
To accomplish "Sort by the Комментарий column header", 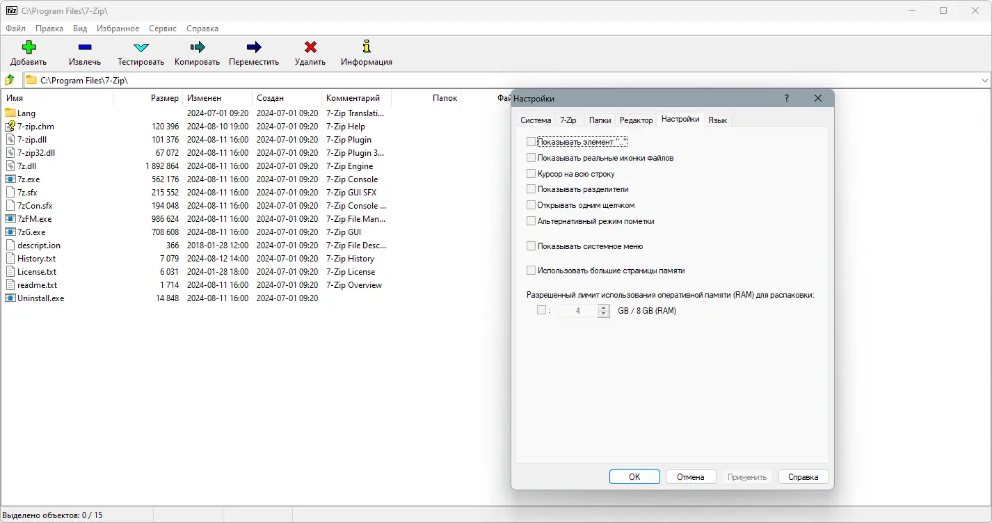I will 357,98.
